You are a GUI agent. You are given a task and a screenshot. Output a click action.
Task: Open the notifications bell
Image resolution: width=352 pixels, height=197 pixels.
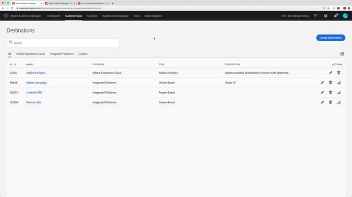336,16
